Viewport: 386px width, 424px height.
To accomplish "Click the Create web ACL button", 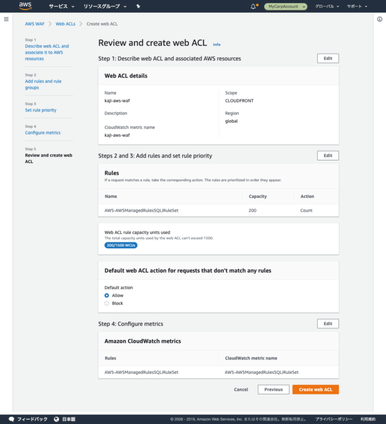I will coord(315,390).
